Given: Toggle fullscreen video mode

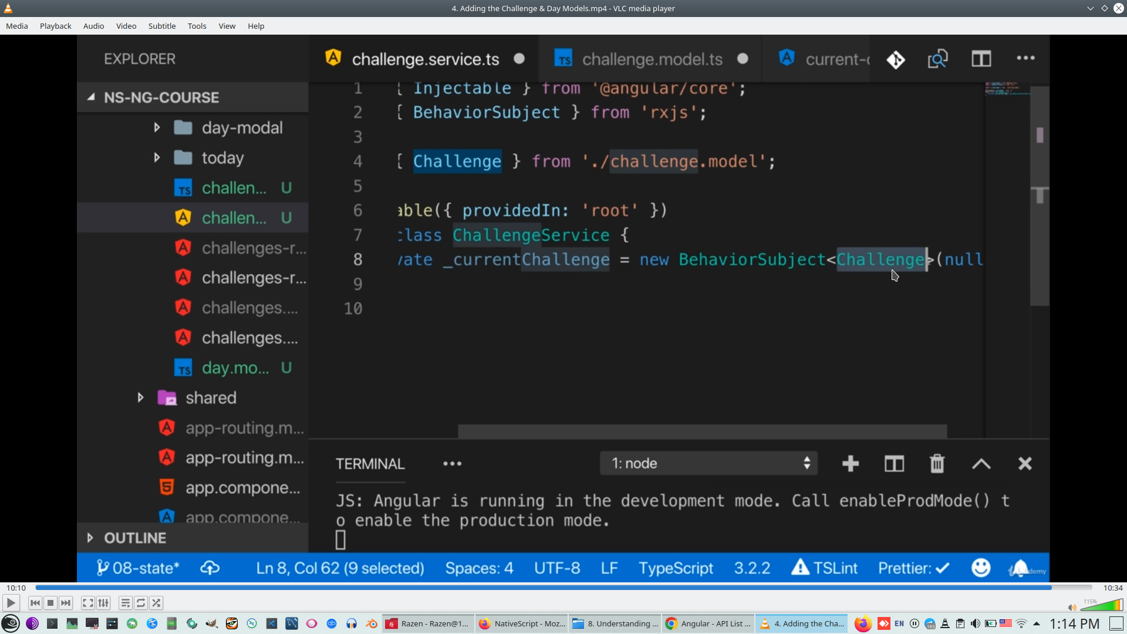Looking at the screenshot, I should [87, 603].
